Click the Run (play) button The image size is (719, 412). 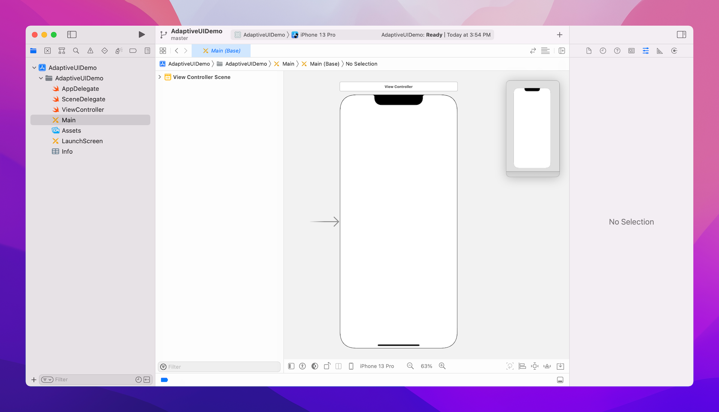pos(142,34)
